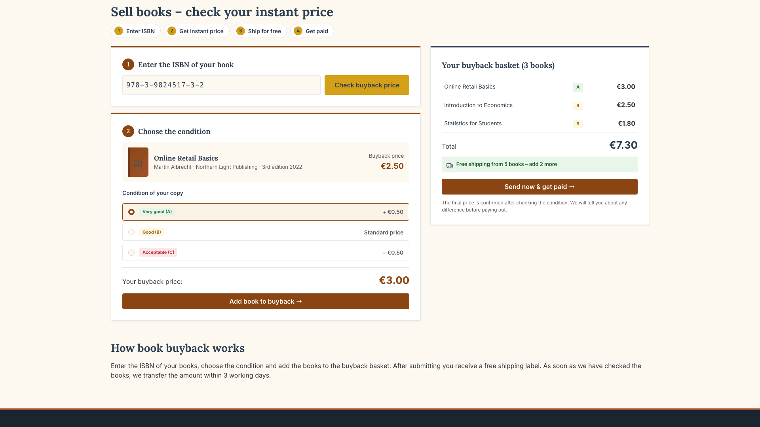Click Add book to buyback button

pos(266,301)
